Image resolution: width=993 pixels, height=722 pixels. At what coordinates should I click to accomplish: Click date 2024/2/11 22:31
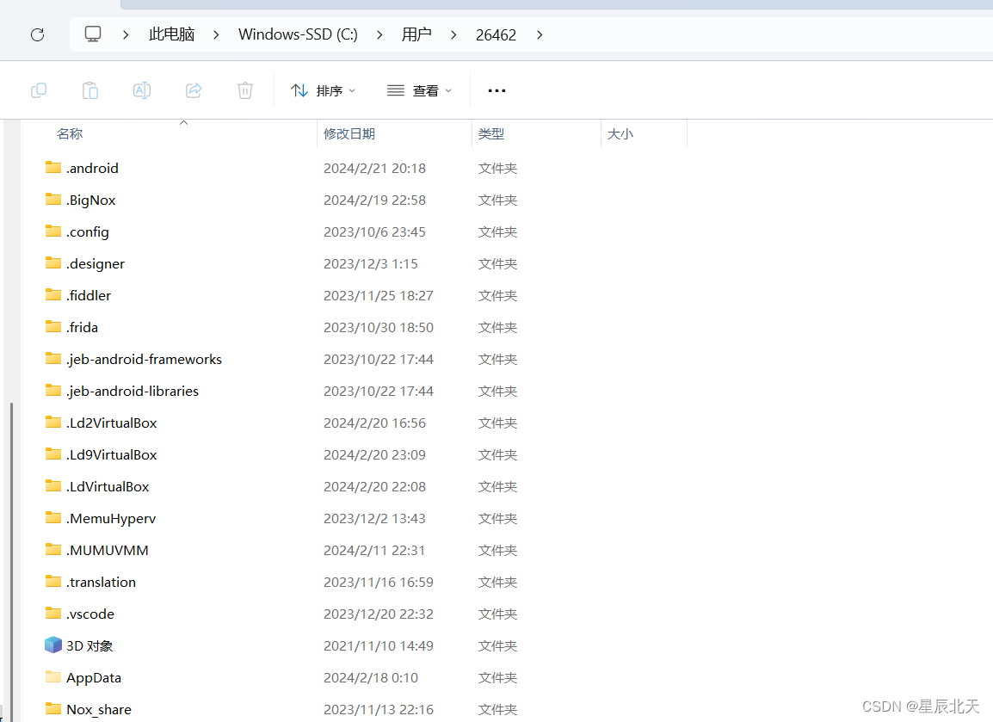(x=374, y=551)
